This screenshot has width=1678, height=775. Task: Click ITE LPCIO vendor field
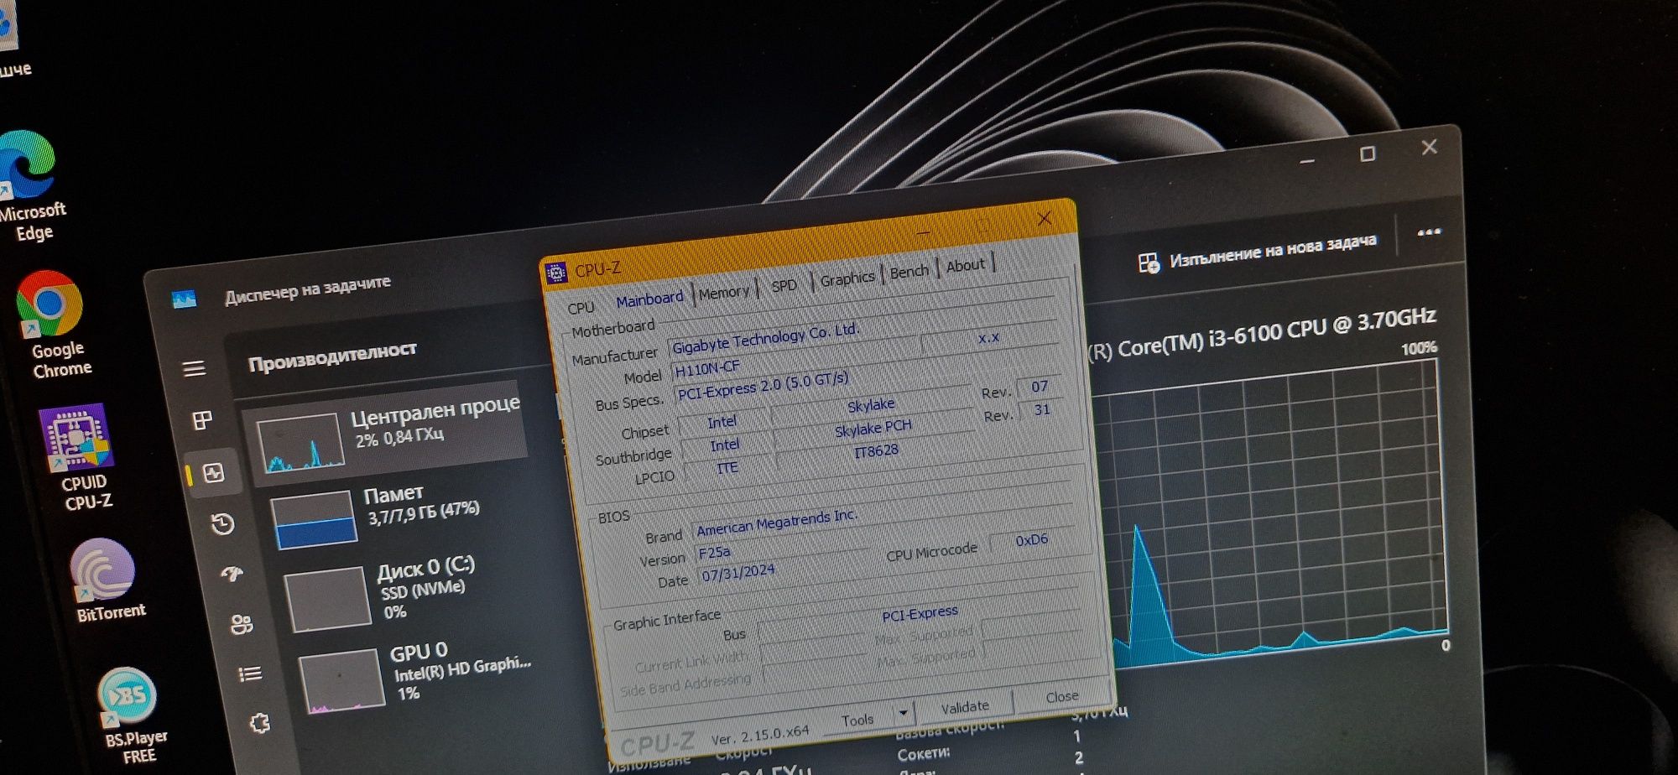[727, 467]
